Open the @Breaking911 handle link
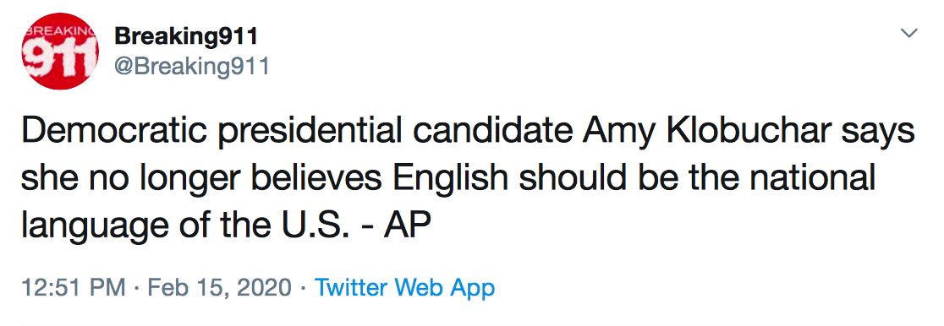The width and height of the screenshot is (944, 326). pyautogui.click(x=191, y=68)
